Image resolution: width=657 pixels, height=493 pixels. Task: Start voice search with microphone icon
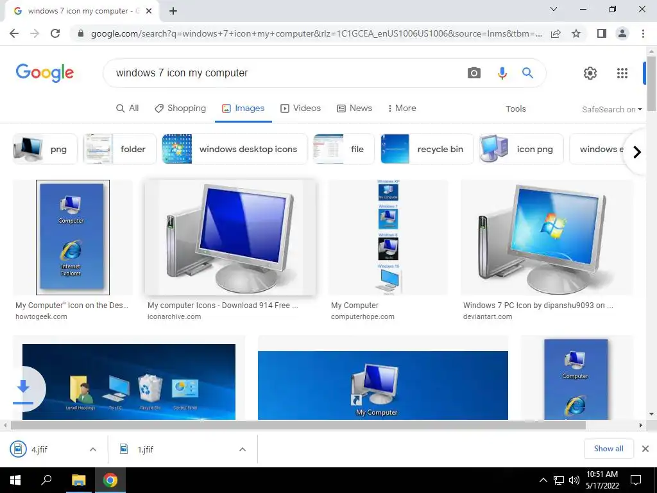coord(502,73)
